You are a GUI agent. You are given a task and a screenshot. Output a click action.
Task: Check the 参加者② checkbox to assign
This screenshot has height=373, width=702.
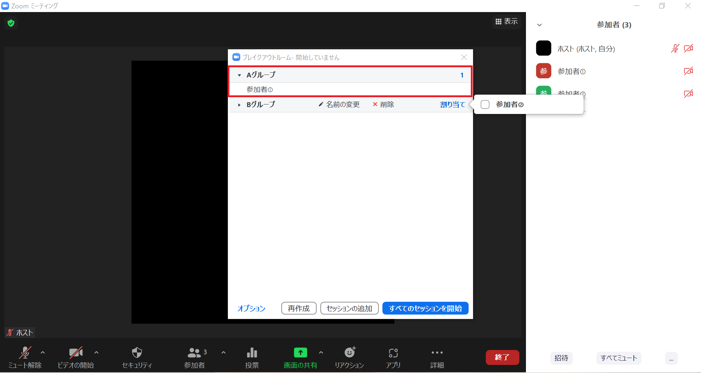click(485, 105)
